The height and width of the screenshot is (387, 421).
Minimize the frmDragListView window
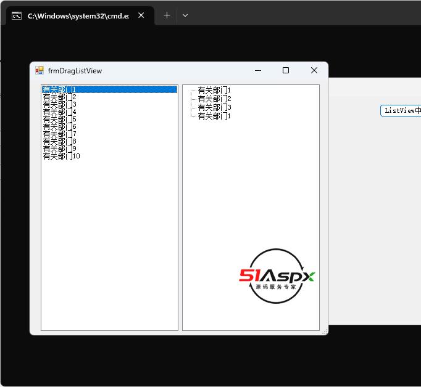click(x=257, y=71)
